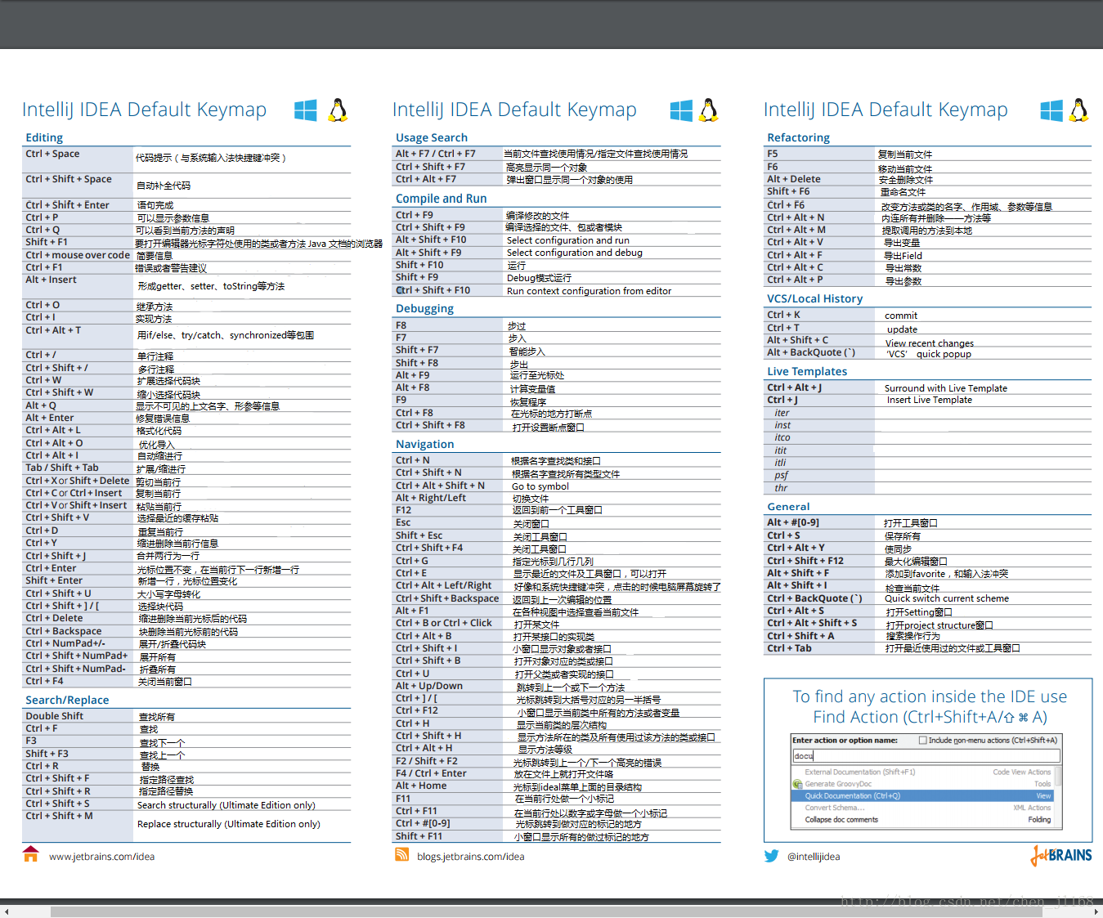Click the 'Ctrl + Shift + NumPad+' shortcut row
1103x918 pixels.
coord(186,656)
